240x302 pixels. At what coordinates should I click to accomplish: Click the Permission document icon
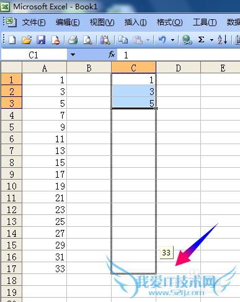point(55,40)
